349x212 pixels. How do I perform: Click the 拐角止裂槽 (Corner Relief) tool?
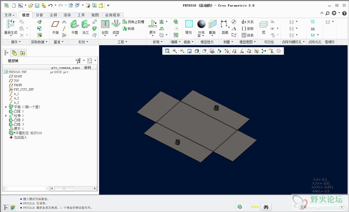(x=133, y=22)
